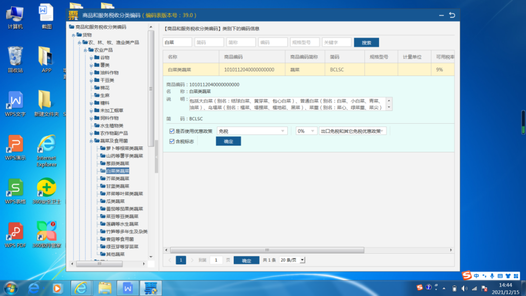This screenshot has height=296, width=526.
Task: Expand the 饲料作物 tree node
Action: coord(91,118)
